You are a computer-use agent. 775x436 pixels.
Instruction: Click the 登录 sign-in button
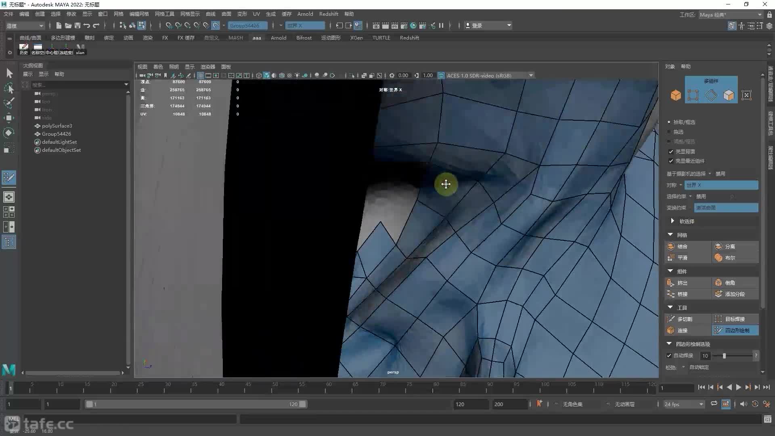[488, 25]
